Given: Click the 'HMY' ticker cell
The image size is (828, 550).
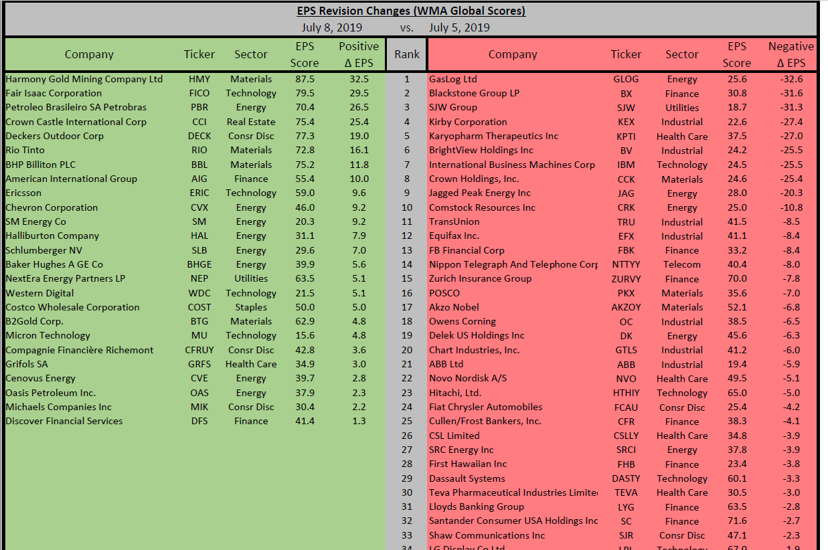Looking at the screenshot, I should 199,79.
